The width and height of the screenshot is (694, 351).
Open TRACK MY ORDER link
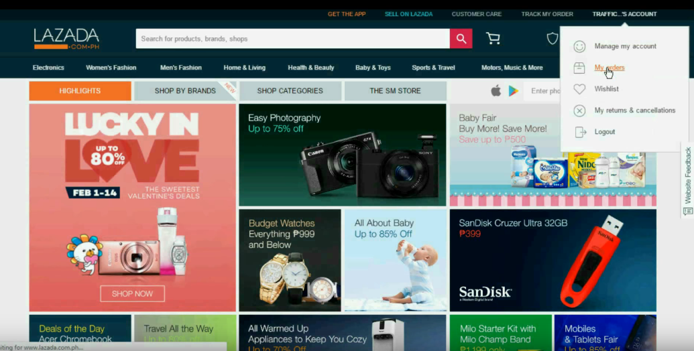(x=547, y=14)
